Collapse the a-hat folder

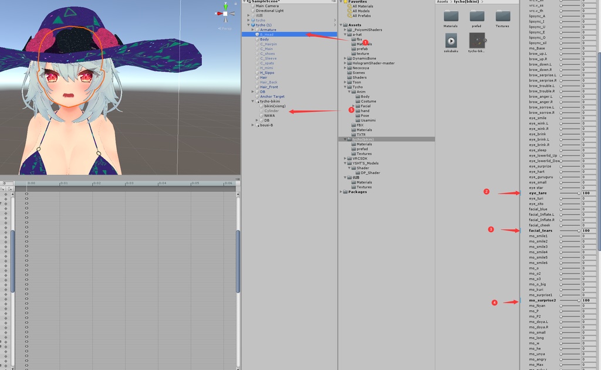tap(345, 35)
